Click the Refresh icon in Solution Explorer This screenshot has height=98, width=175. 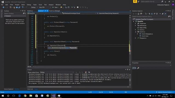tap(152, 14)
